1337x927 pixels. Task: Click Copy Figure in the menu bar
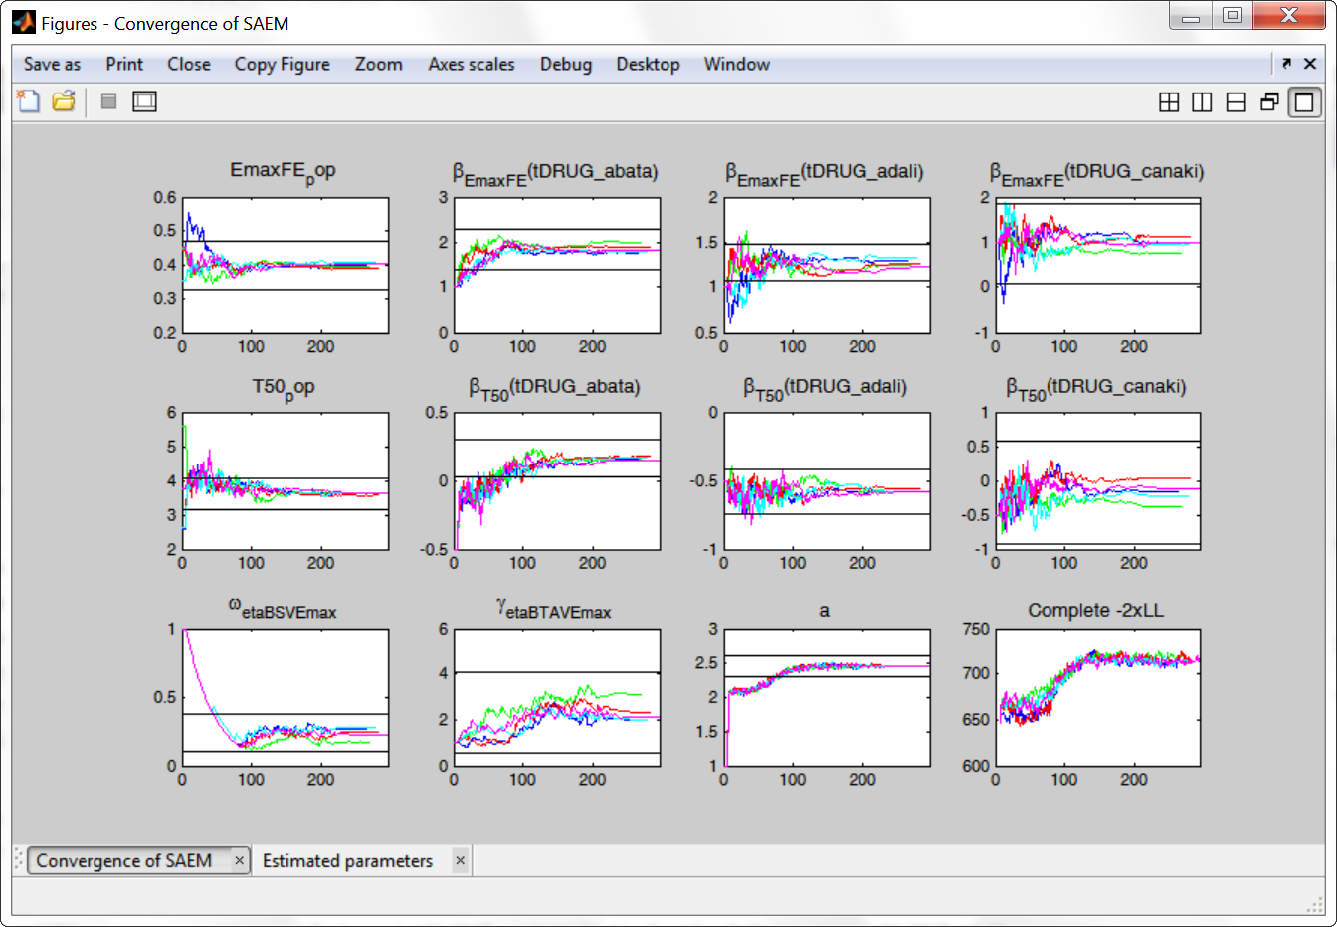282,64
